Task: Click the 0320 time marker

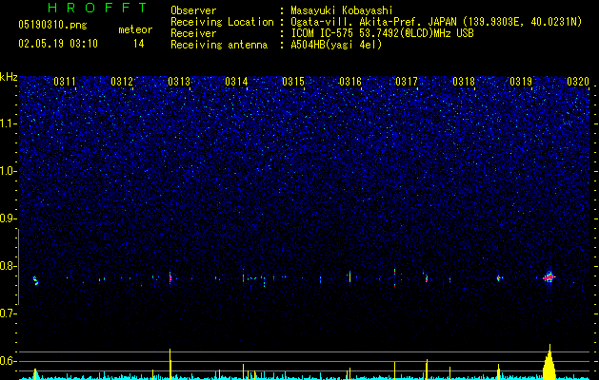Action: 578,82
